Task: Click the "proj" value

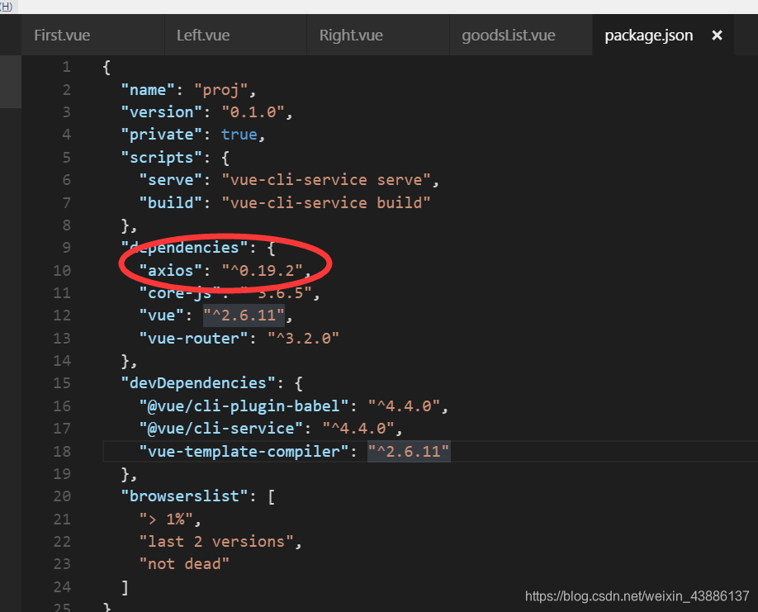Action: 221,90
